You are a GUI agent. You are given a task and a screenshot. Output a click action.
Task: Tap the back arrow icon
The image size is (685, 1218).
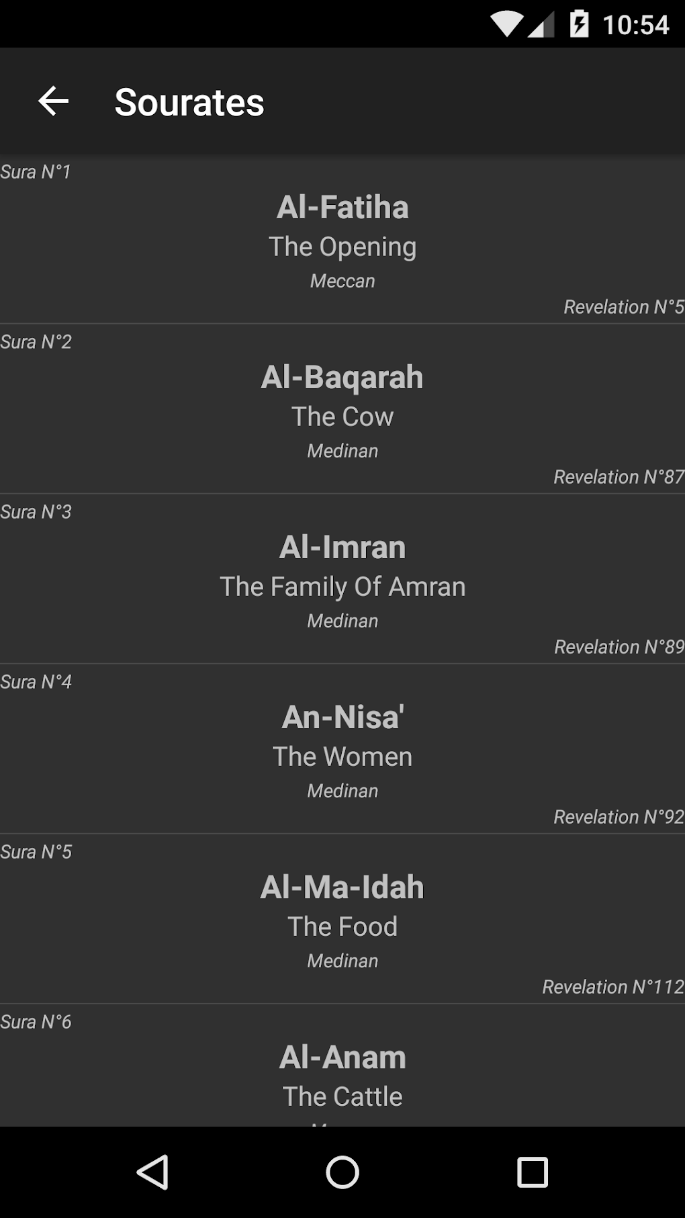54,101
